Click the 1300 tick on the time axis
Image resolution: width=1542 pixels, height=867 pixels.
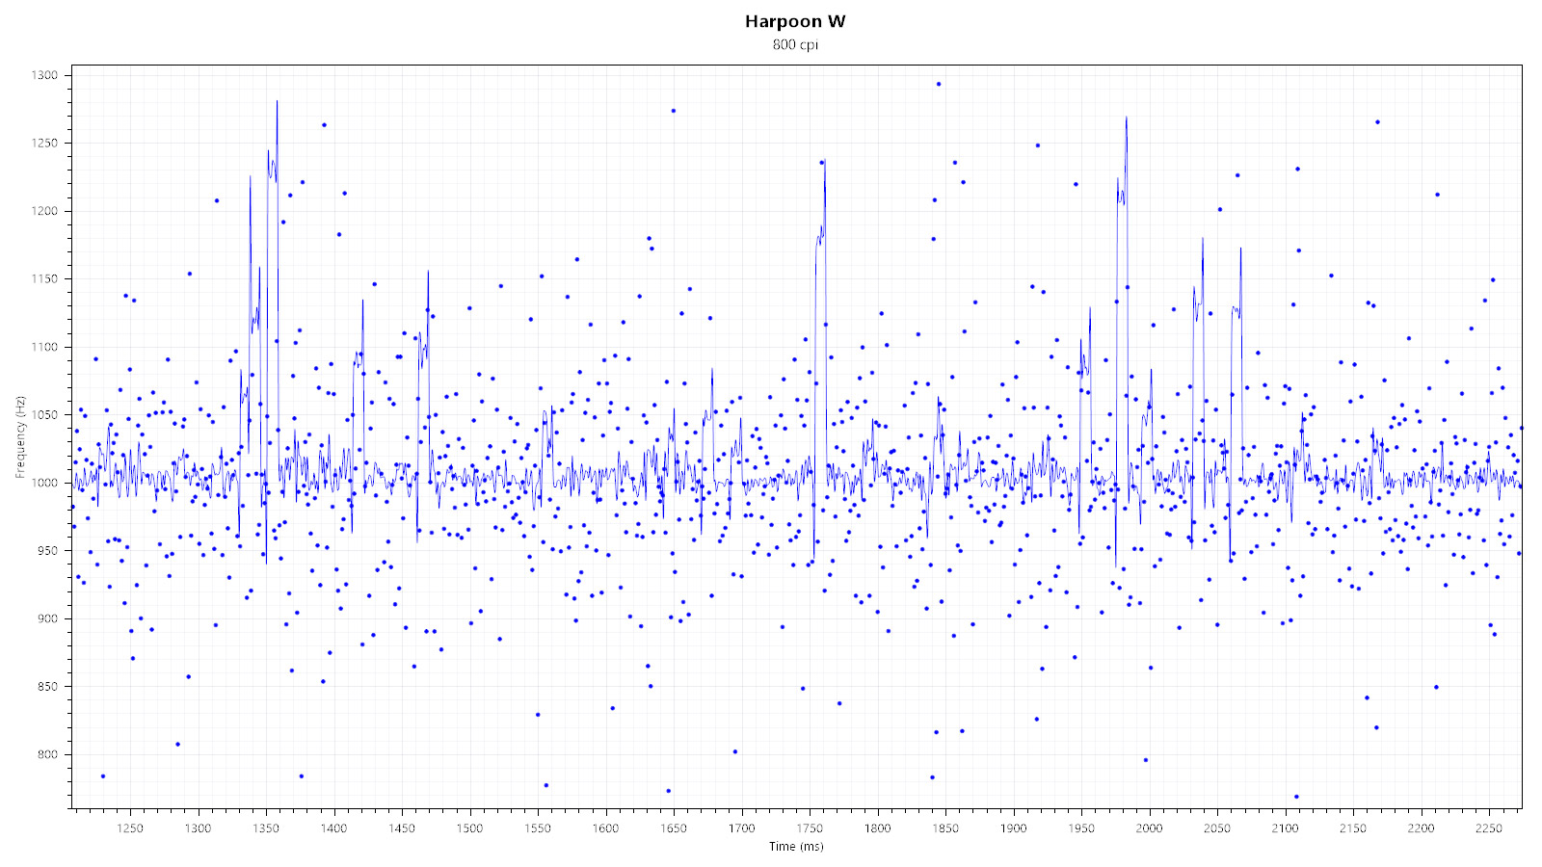198,828
